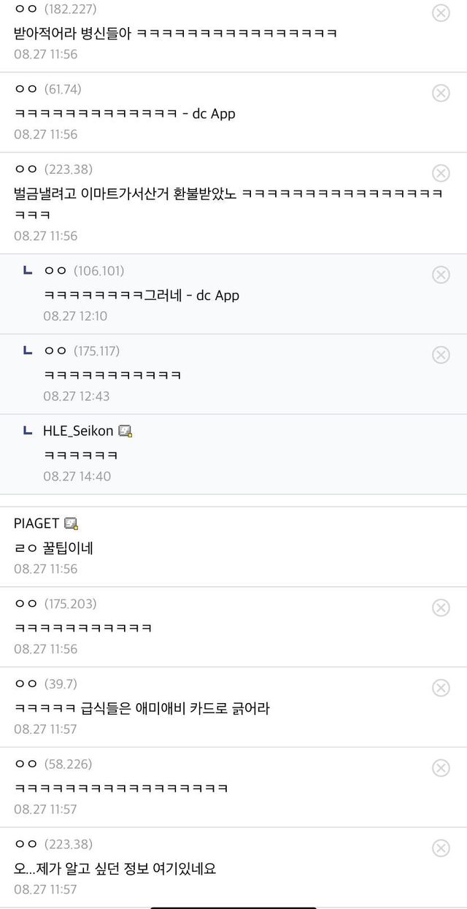Tap the home indicator bar at the bottom
The height and width of the screenshot is (909, 467).
233,905
